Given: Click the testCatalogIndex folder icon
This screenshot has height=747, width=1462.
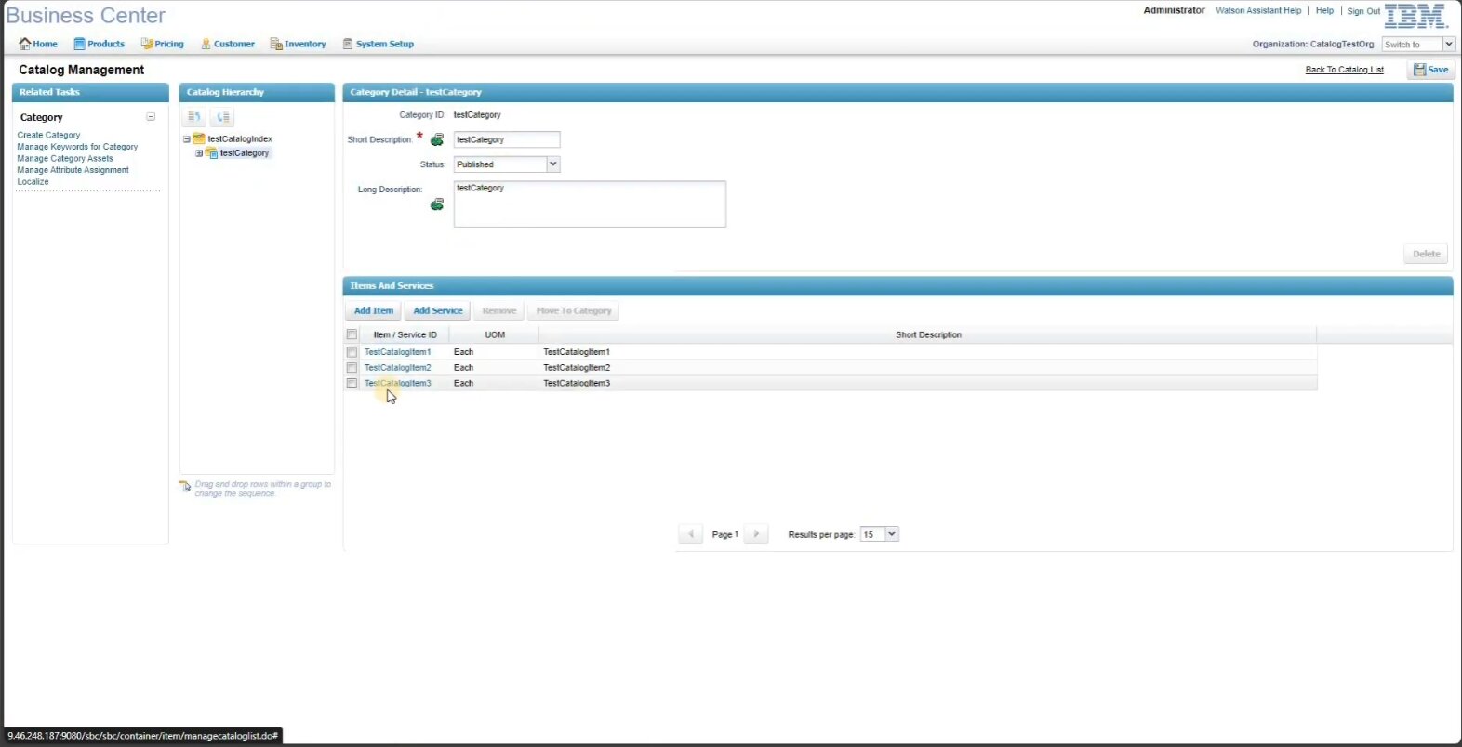Looking at the screenshot, I should coord(199,138).
